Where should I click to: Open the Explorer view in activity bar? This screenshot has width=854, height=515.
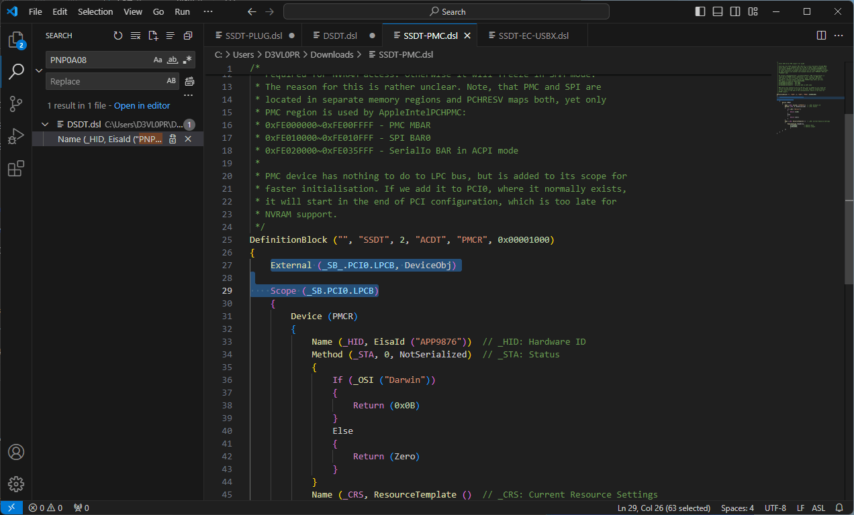coord(16,40)
